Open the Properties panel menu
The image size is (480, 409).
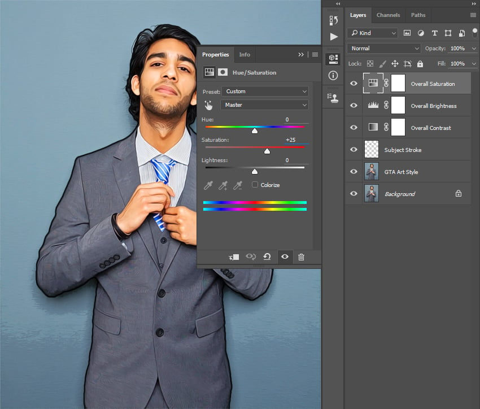(315, 54)
